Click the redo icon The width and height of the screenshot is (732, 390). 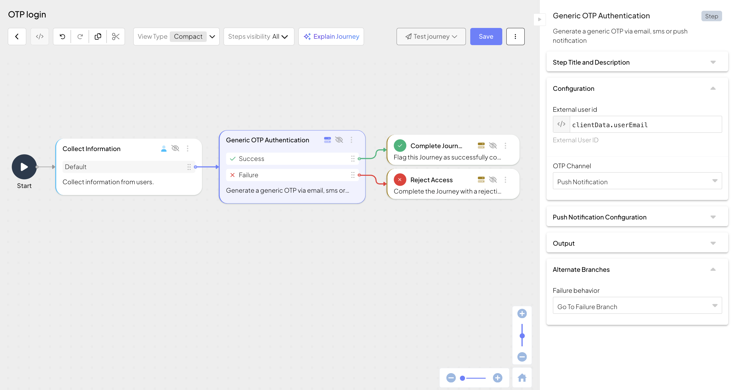point(80,36)
